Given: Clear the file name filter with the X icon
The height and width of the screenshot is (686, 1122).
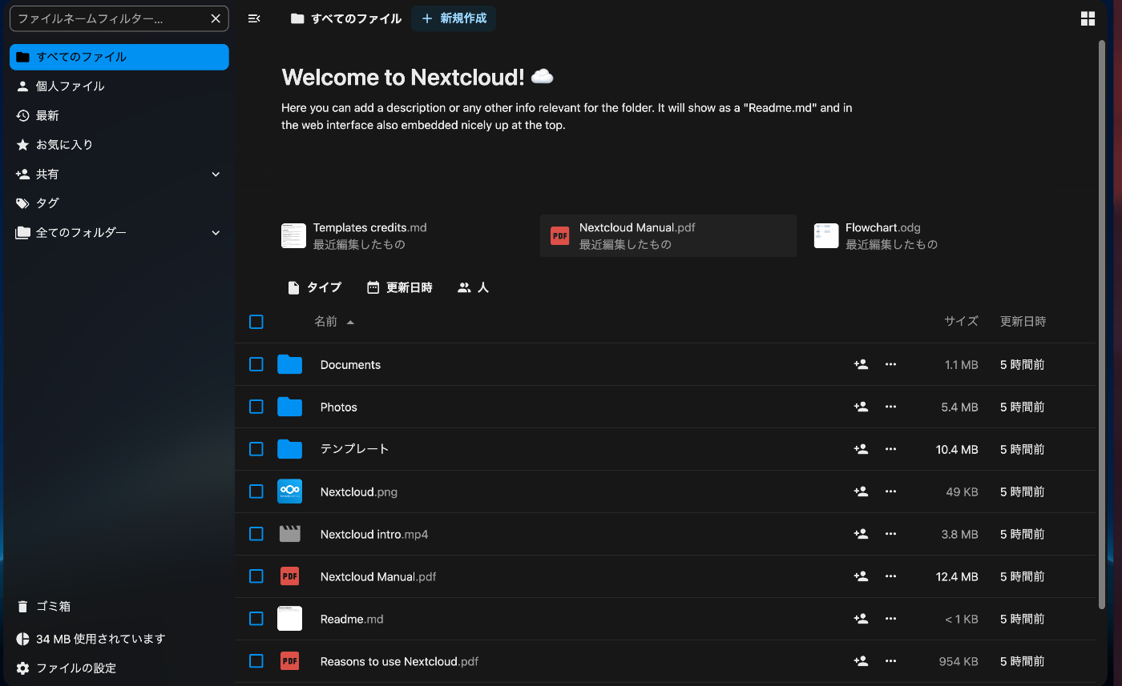Looking at the screenshot, I should (216, 18).
